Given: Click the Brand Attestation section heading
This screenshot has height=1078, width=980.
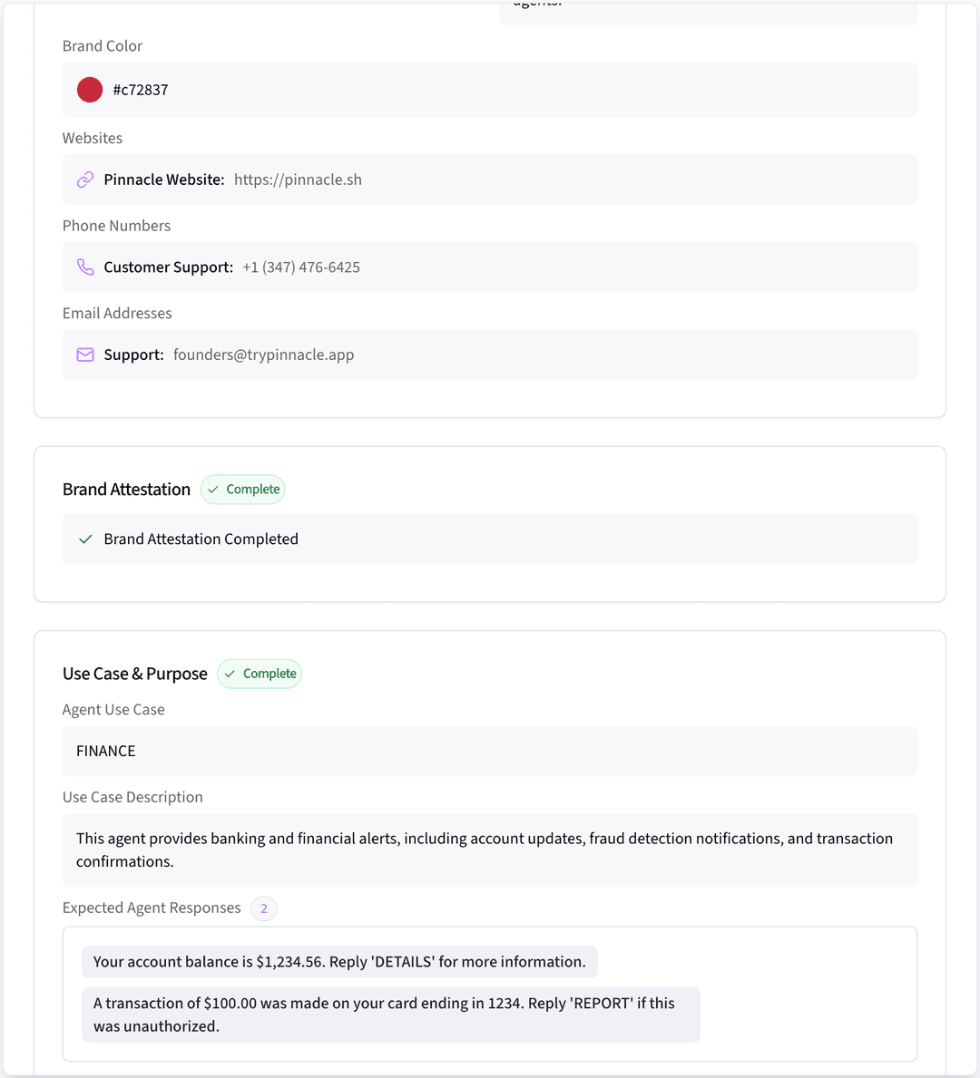Looking at the screenshot, I should pos(126,490).
